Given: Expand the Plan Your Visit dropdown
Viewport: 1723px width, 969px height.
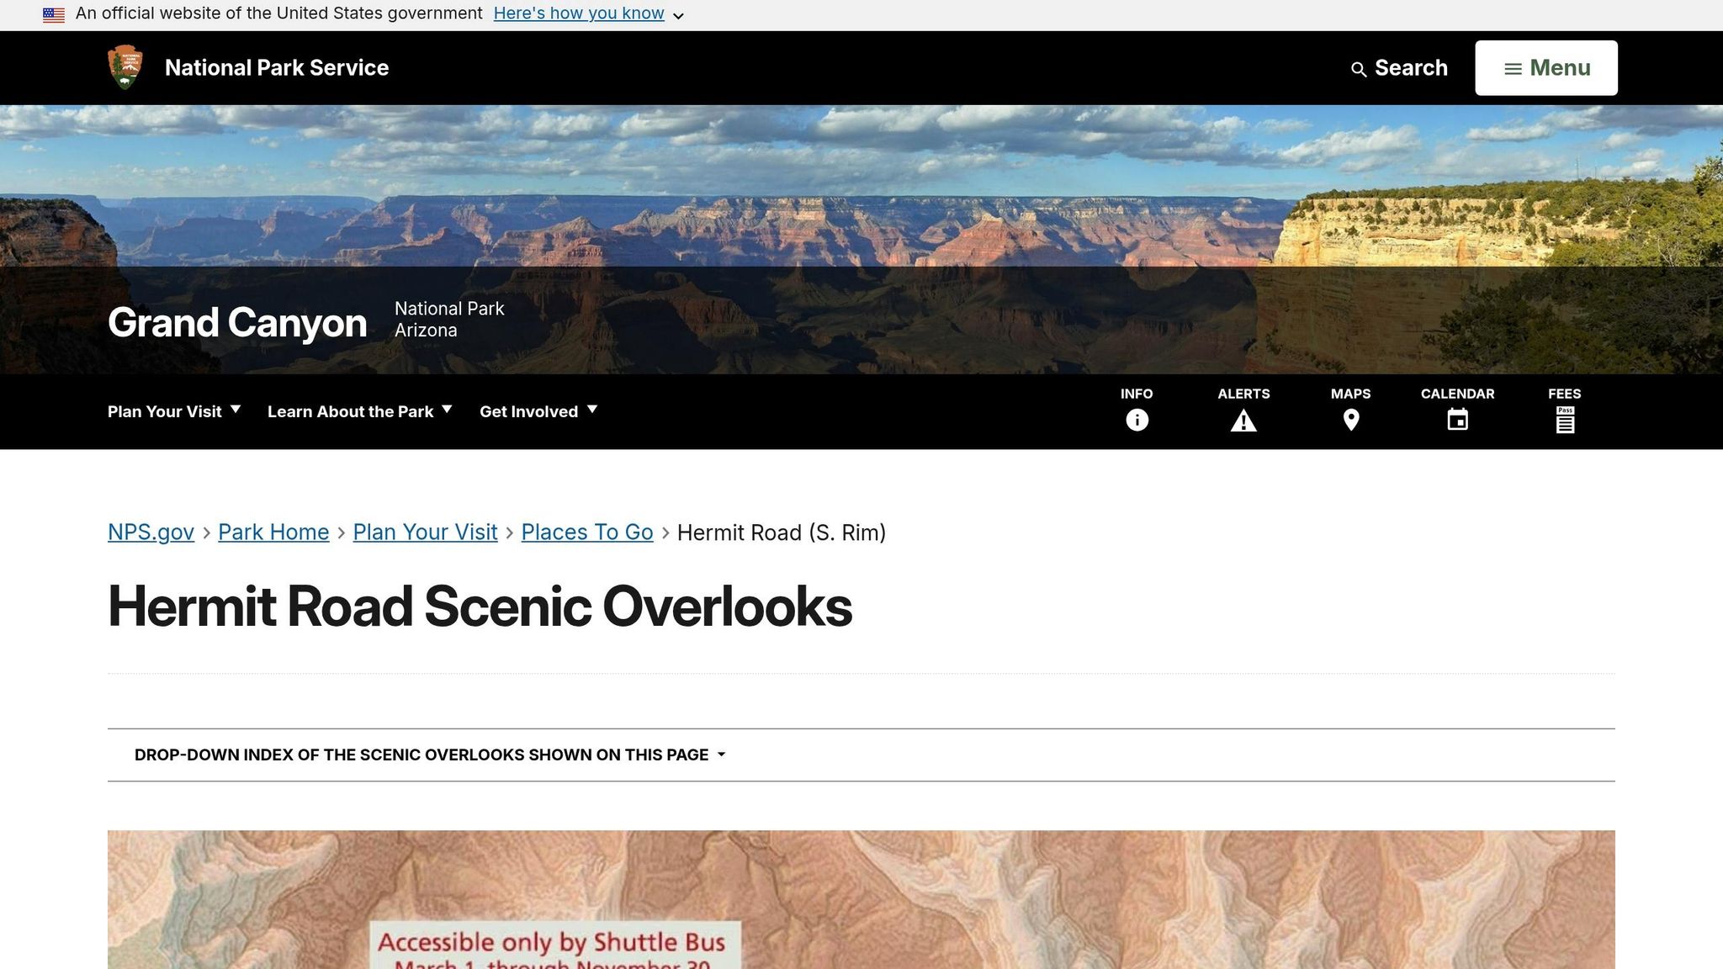Looking at the screenshot, I should pyautogui.click(x=174, y=411).
